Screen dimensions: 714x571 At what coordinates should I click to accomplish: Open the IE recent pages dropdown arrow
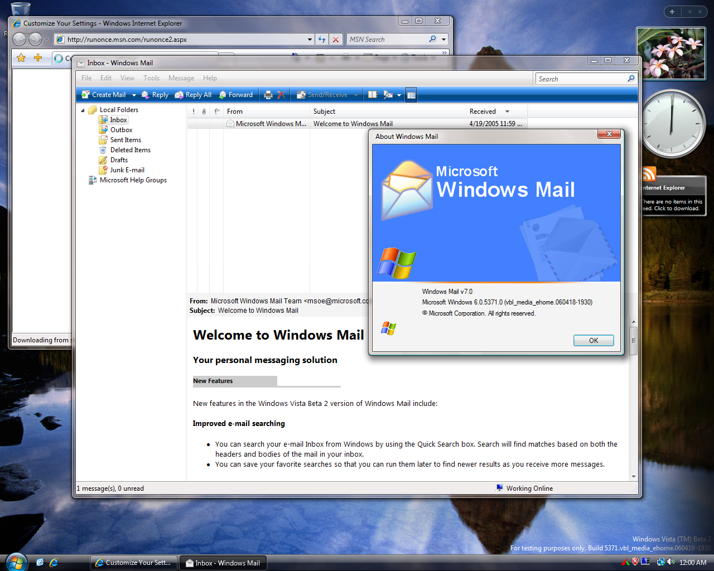pos(47,40)
